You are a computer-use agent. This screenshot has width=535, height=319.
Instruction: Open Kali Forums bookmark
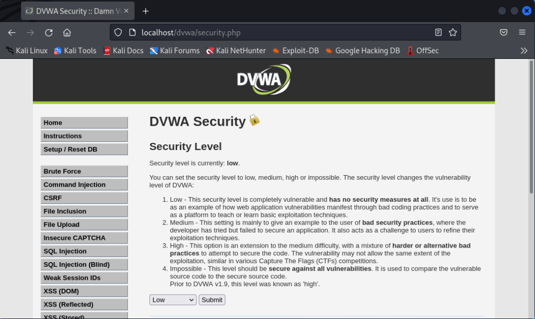(175, 51)
